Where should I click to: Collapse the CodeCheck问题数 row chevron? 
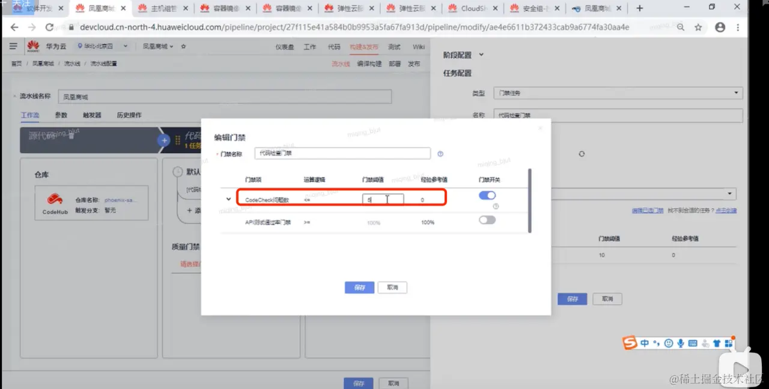pos(228,199)
